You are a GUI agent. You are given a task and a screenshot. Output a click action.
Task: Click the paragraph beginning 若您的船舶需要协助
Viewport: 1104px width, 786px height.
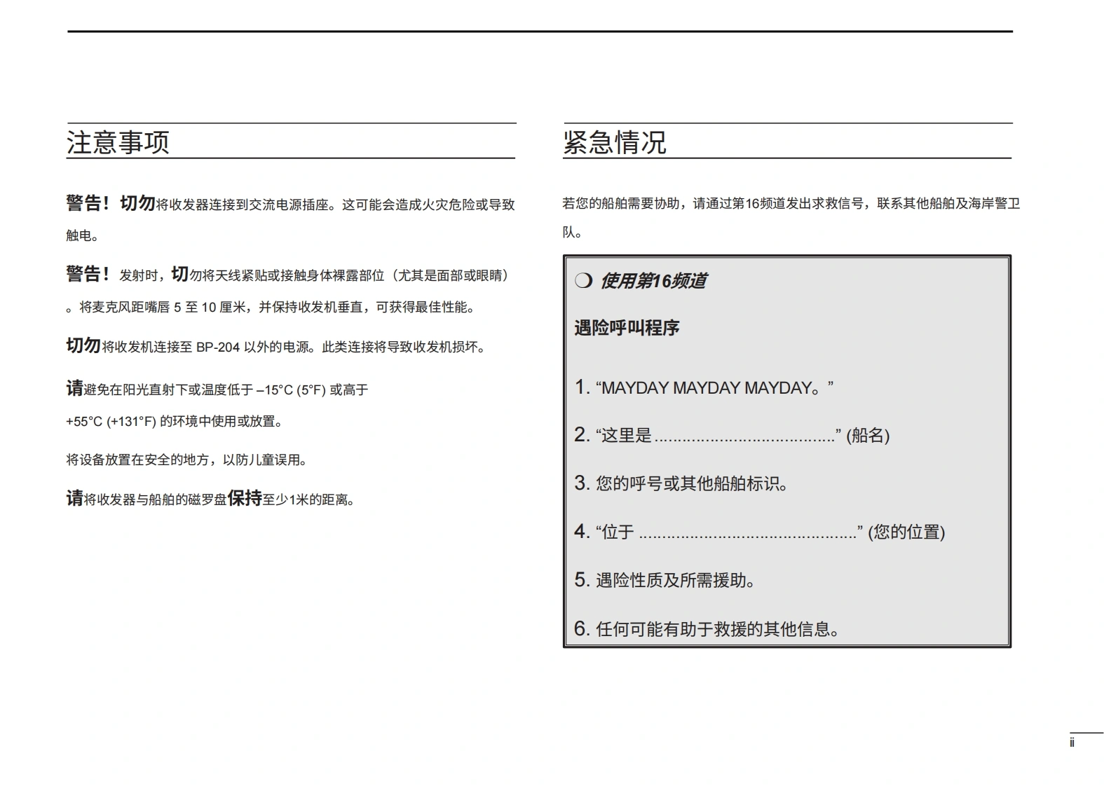[x=790, y=204]
